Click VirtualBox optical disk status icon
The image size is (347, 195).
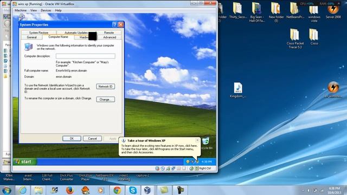(x=163, y=168)
